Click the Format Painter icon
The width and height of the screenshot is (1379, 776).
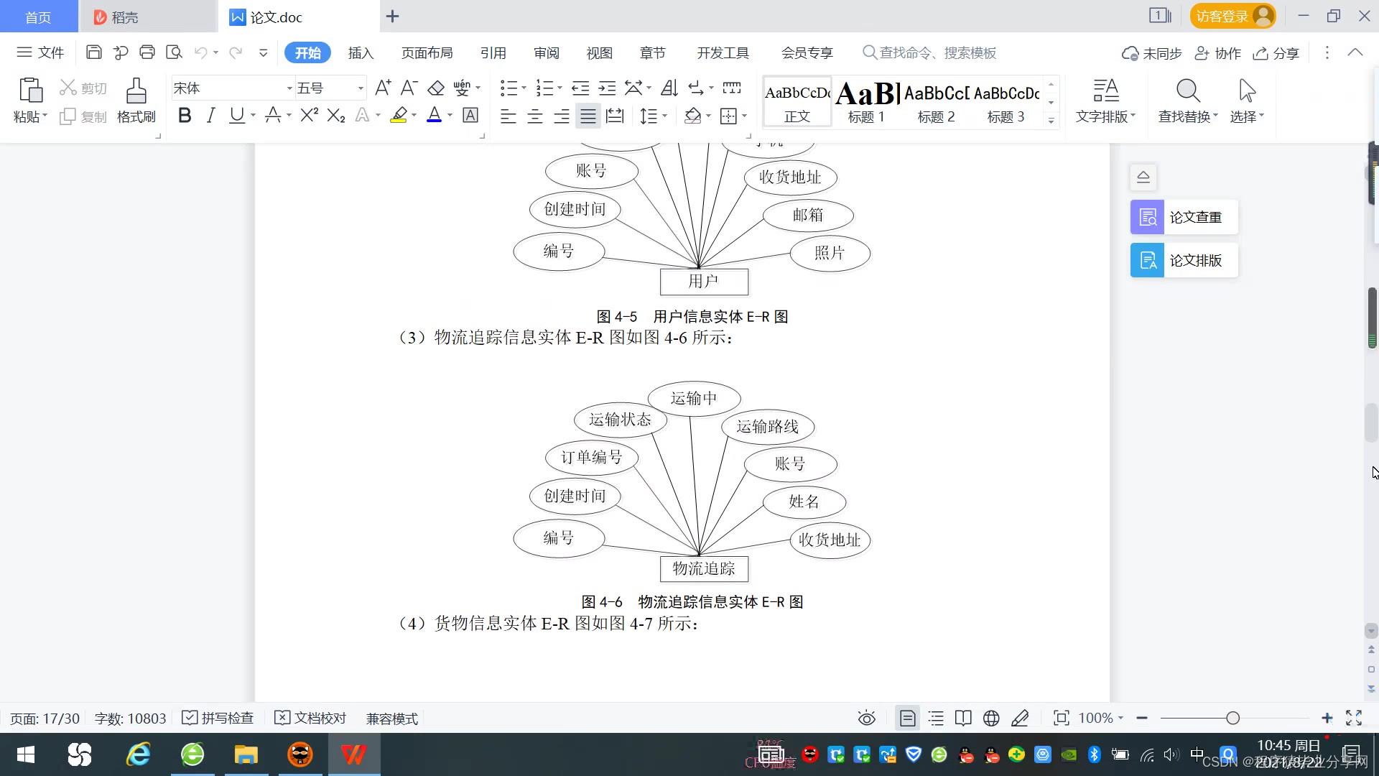pos(136,99)
